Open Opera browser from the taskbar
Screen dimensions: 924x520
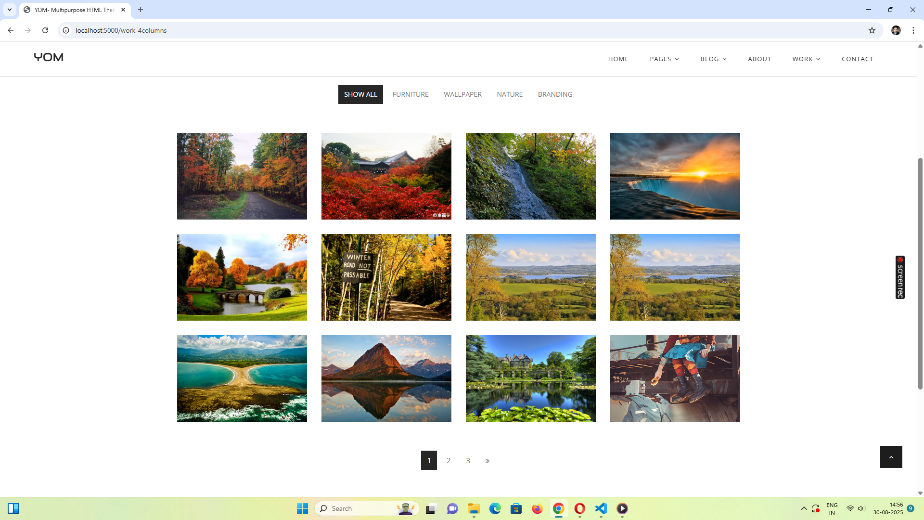point(580,508)
